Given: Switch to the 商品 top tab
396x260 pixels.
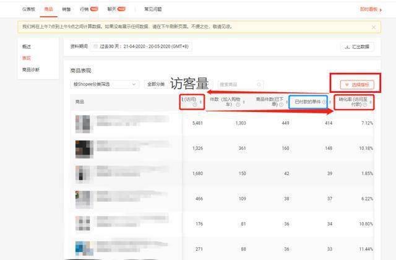Looking at the screenshot, I should pyautogui.click(x=48, y=9).
